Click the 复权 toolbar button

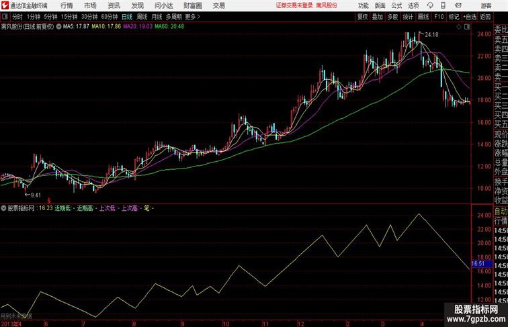(x=362, y=17)
